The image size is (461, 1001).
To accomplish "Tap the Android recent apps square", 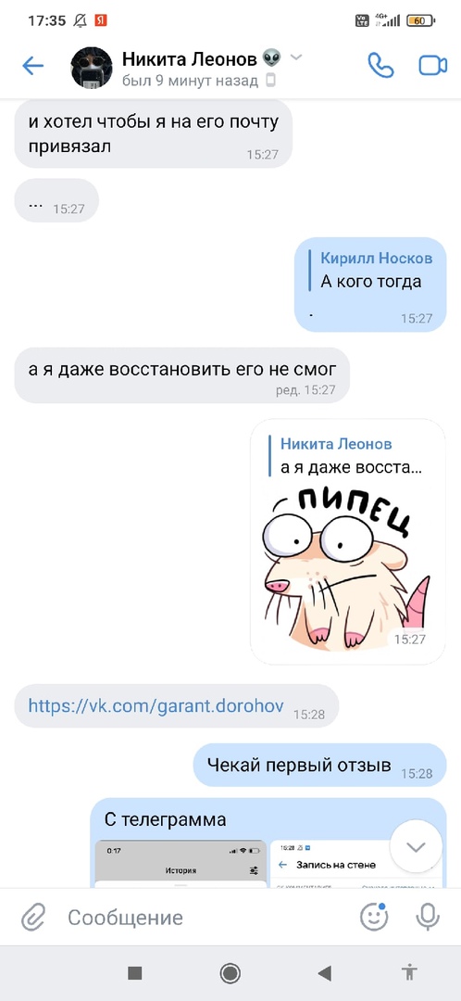I will 134,973.
